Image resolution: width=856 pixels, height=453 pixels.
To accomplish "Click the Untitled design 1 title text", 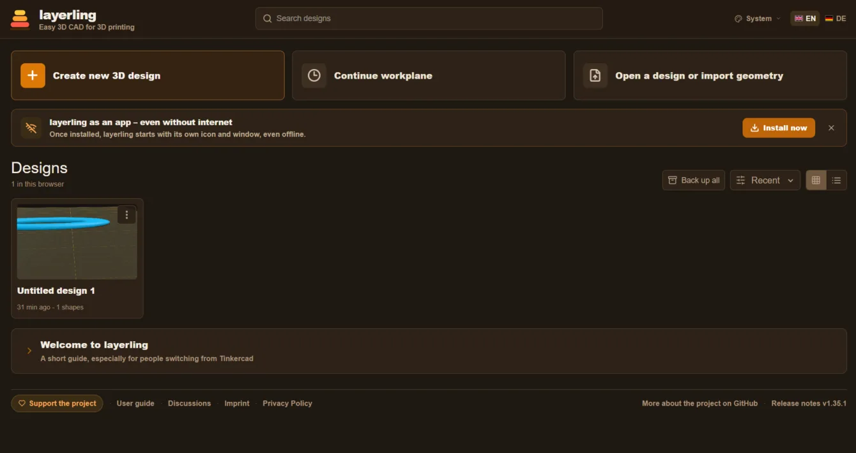I will coord(56,291).
